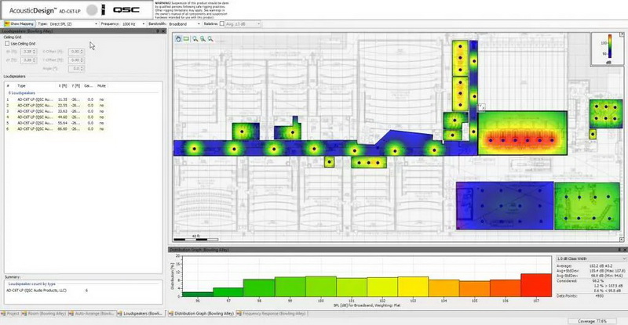The width and height of the screenshot is (628, 325).
Task: Sort by the X [ft] column header
Action: (63, 85)
